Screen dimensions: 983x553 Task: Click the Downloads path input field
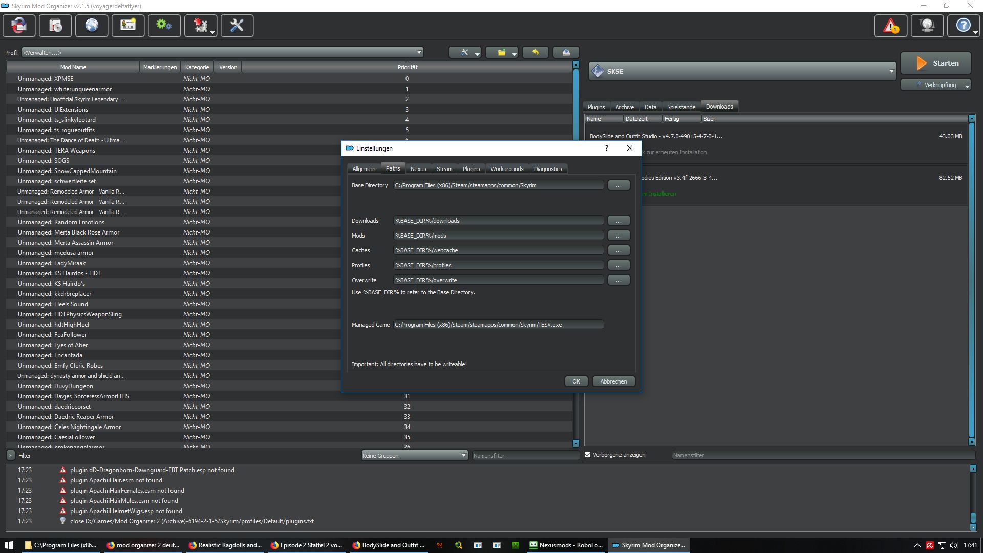tap(498, 221)
